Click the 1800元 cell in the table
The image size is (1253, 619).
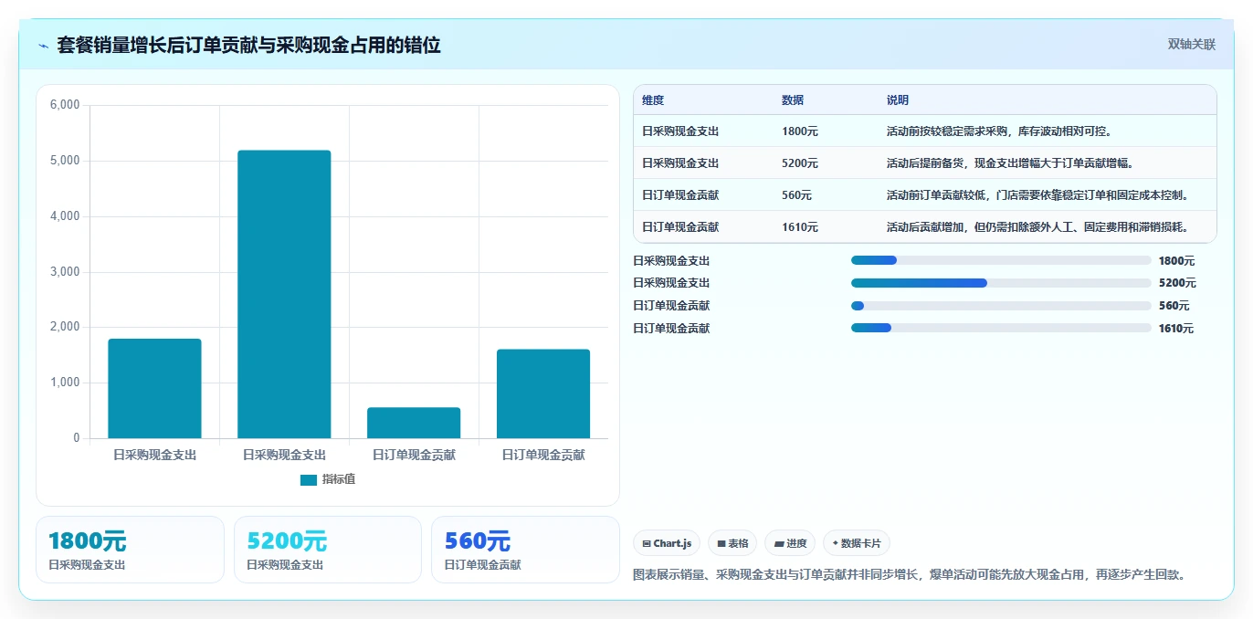[800, 131]
